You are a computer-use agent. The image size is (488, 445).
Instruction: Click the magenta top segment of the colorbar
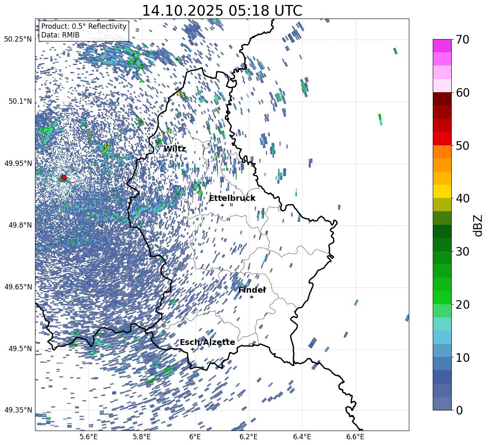tap(442, 46)
